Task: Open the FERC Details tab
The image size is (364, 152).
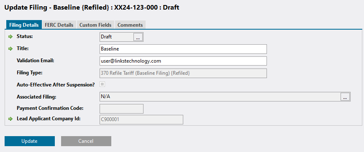Action: coord(59,25)
